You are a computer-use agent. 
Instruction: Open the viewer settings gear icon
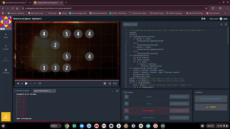tap(105, 83)
